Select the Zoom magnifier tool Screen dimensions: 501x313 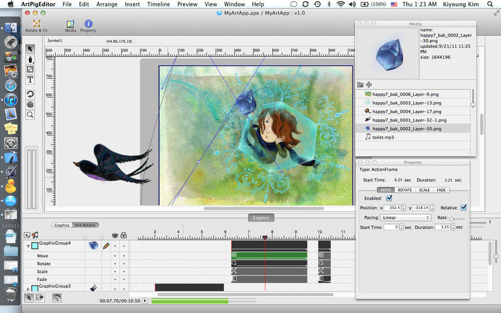30,115
